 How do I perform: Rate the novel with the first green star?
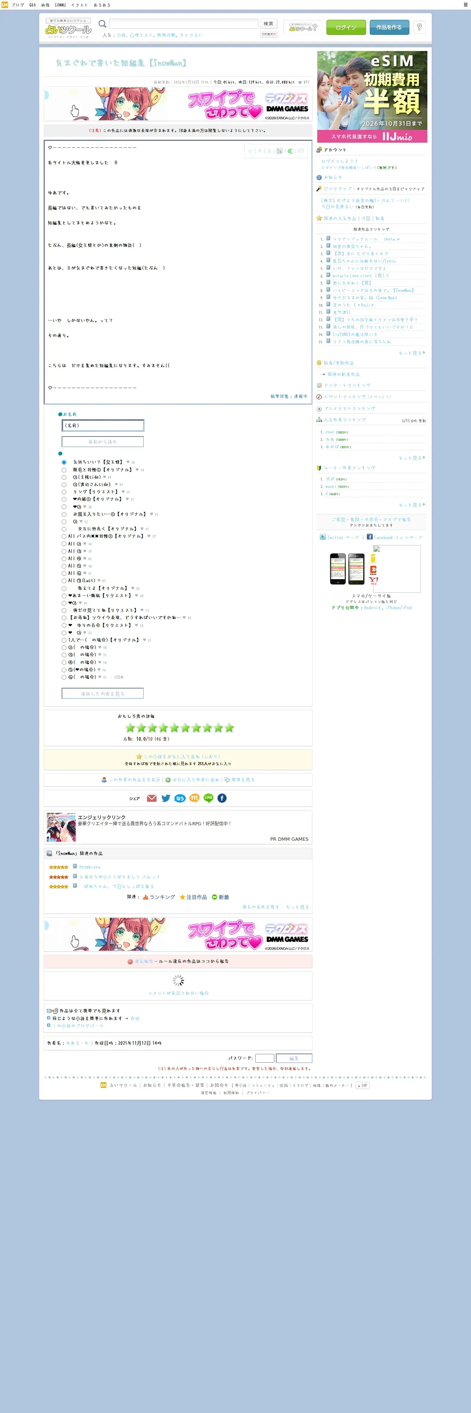[130, 728]
